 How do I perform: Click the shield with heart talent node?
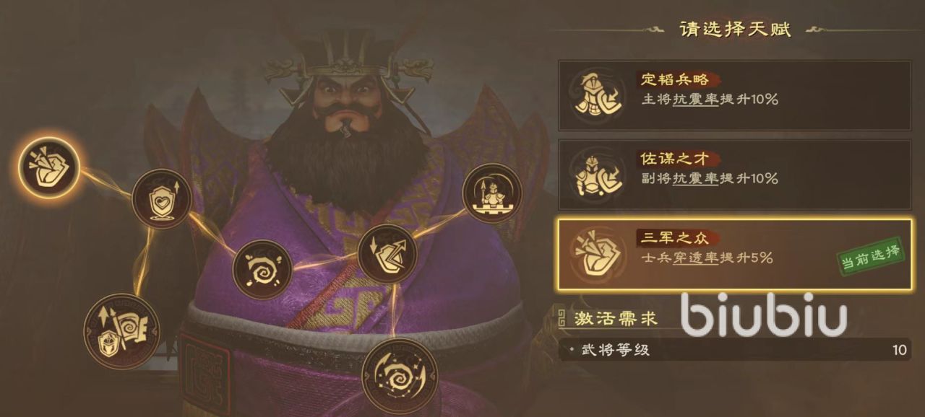click(x=162, y=198)
